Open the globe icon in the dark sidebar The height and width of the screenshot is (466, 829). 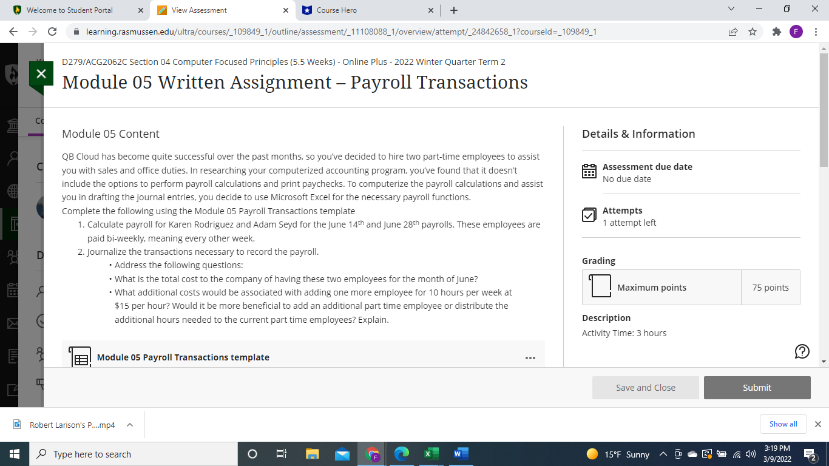coord(13,191)
